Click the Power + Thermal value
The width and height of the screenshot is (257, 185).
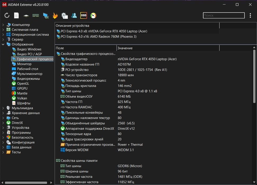pyautogui.click(x=130, y=145)
